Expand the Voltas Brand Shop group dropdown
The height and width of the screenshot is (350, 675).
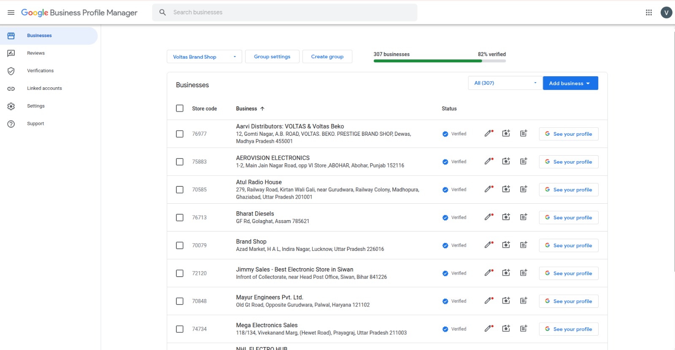[204, 57]
